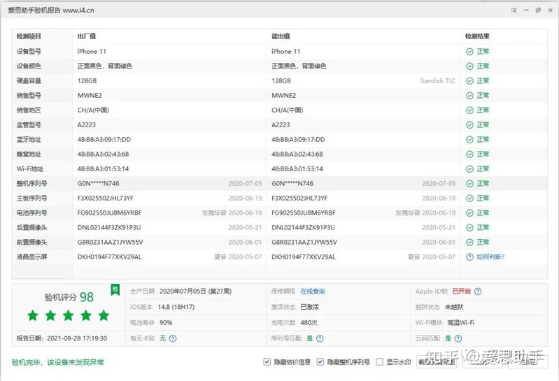Click the green check icon in 设备型号 row
The height and width of the screenshot is (381, 559).
(x=470, y=51)
